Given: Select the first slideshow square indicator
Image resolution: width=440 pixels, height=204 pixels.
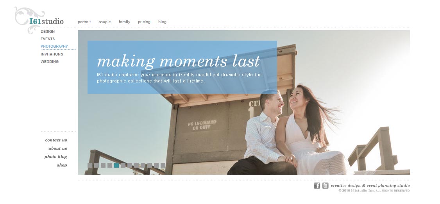Looking at the screenshot, I should point(90,165).
